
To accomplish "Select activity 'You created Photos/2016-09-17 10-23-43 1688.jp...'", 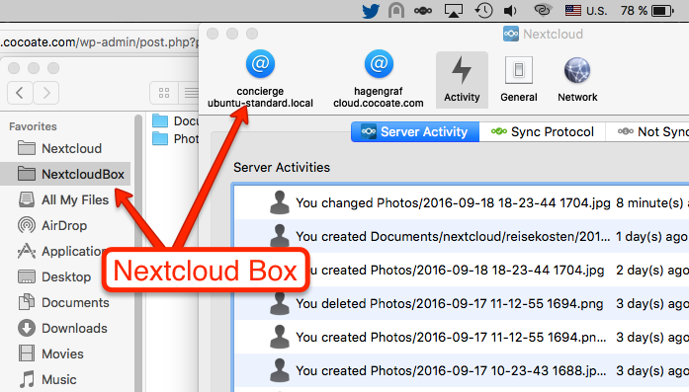I will pyautogui.click(x=462, y=370).
